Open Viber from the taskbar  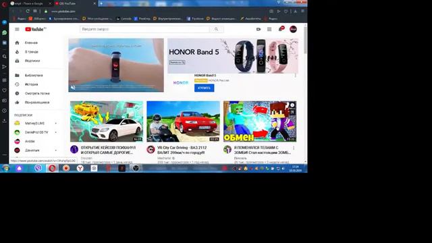coord(38,168)
